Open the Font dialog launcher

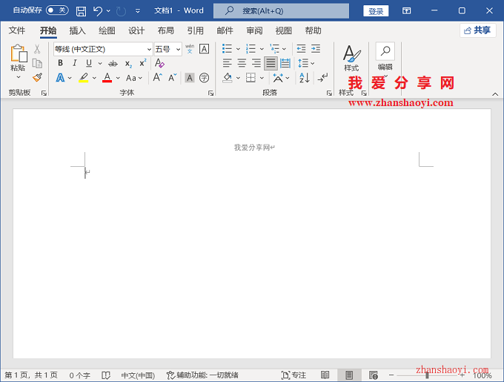point(210,93)
